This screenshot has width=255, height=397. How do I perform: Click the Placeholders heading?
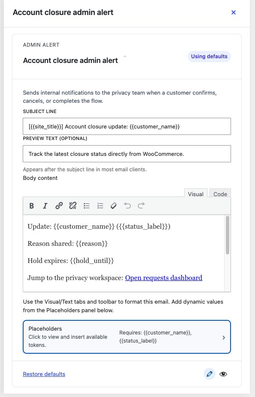(45, 328)
